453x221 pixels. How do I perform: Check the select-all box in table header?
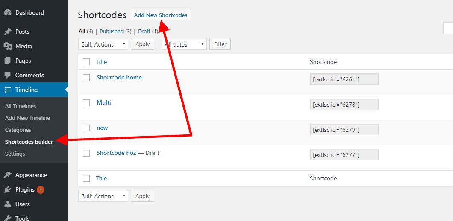pos(86,62)
